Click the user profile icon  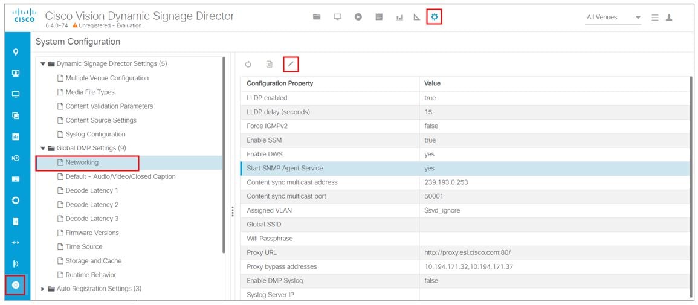[x=668, y=18]
